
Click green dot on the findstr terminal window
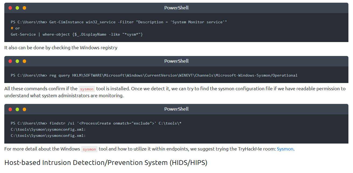click(x=17, y=109)
